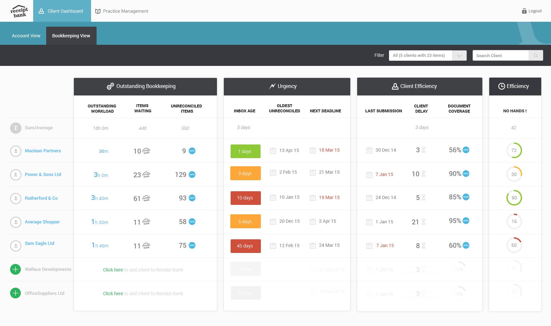The height and width of the screenshot is (326, 551).
Task: Click the filter box showing All 5 clients
Action: (421, 56)
